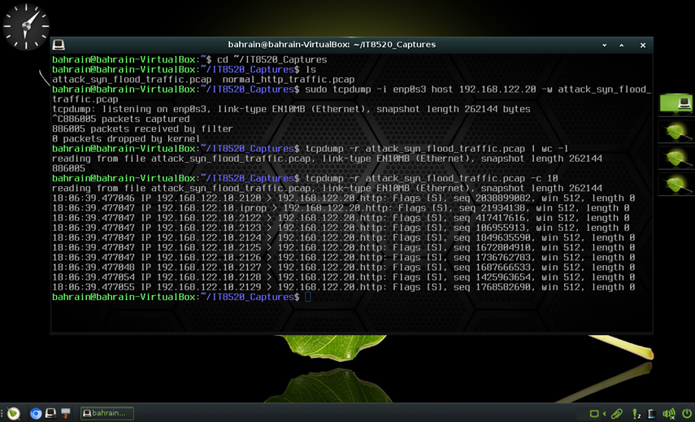This screenshot has height=422, width=695.
Task: Focus the bahrain... terminal taskbar button
Action: tap(106, 413)
